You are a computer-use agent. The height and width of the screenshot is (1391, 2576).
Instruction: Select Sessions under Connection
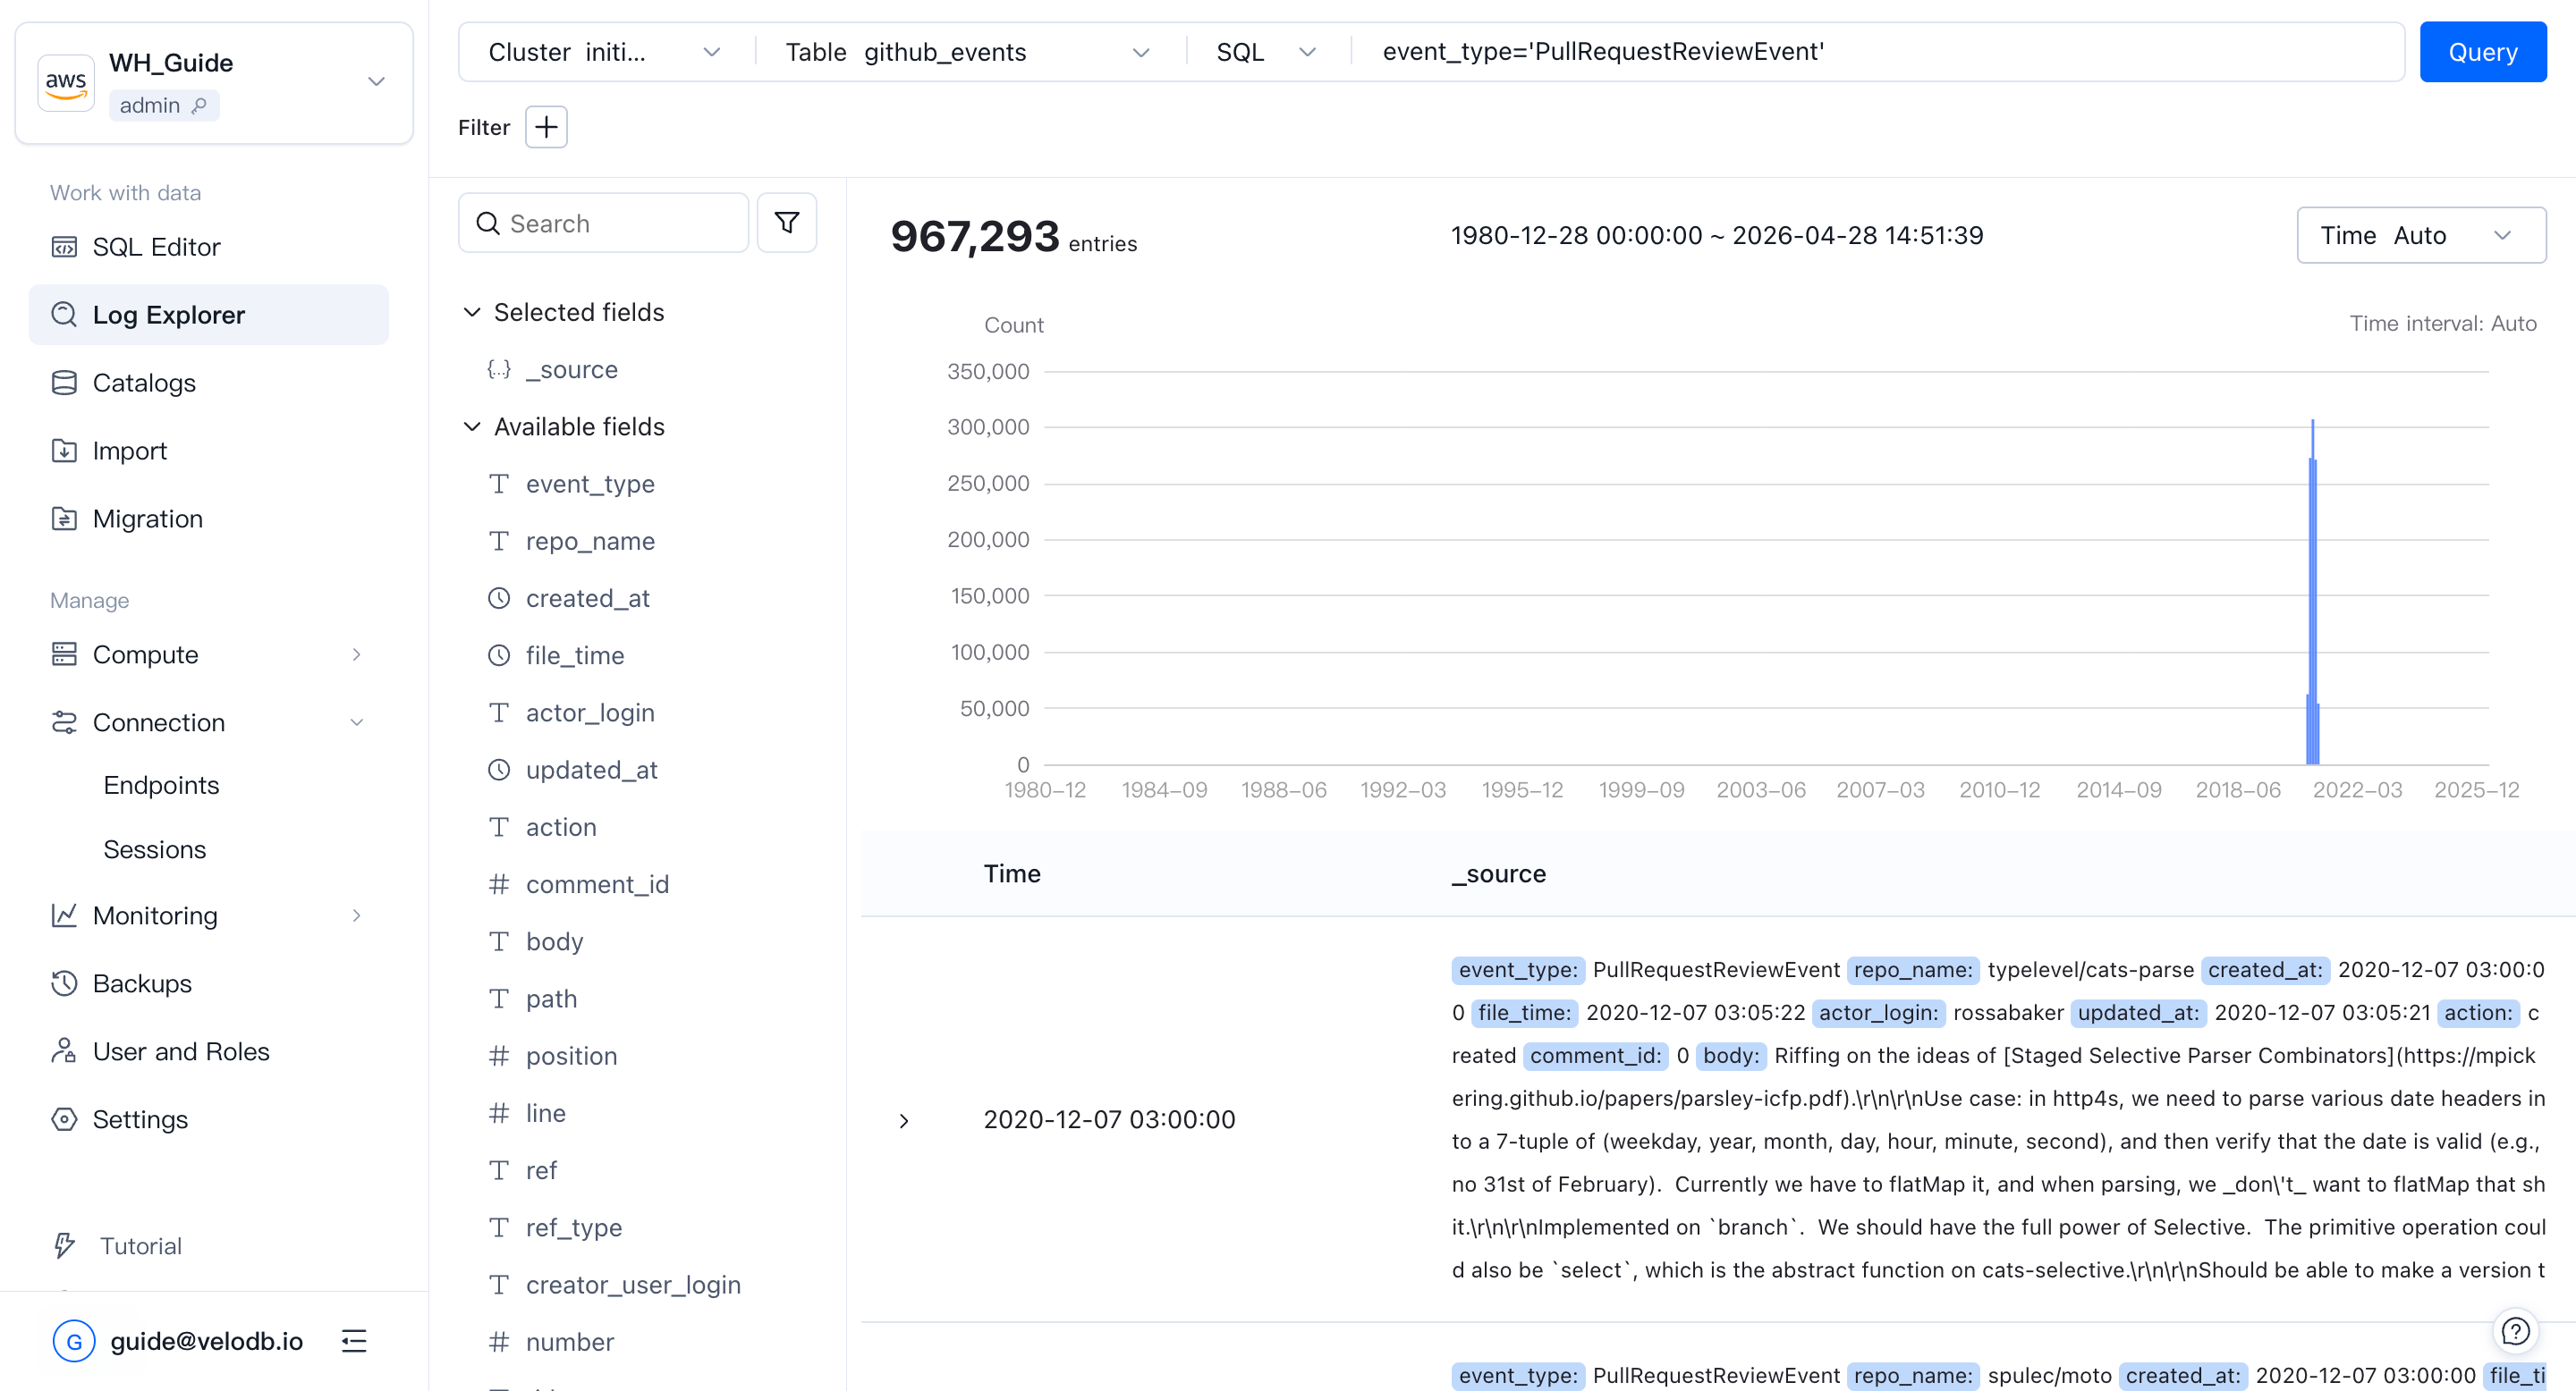click(x=154, y=848)
